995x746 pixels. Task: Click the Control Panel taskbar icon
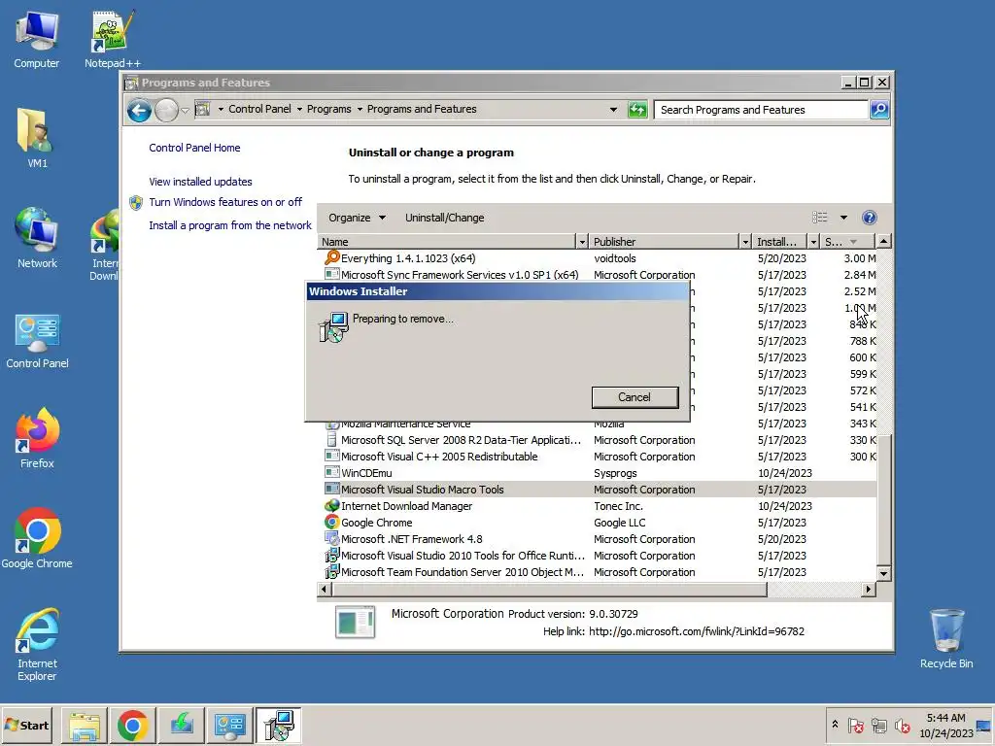(229, 726)
